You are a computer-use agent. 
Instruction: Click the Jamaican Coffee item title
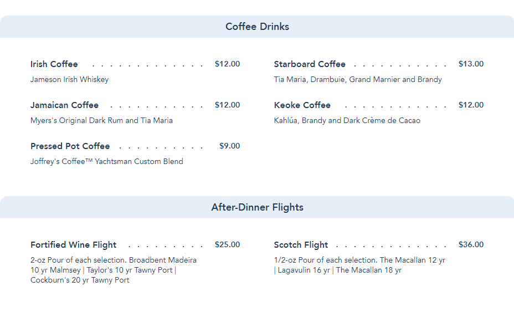(x=65, y=105)
